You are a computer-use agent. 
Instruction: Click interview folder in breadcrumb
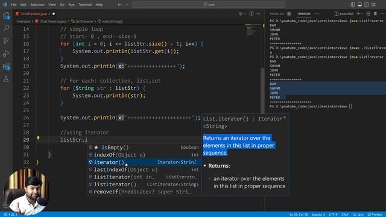(24, 22)
